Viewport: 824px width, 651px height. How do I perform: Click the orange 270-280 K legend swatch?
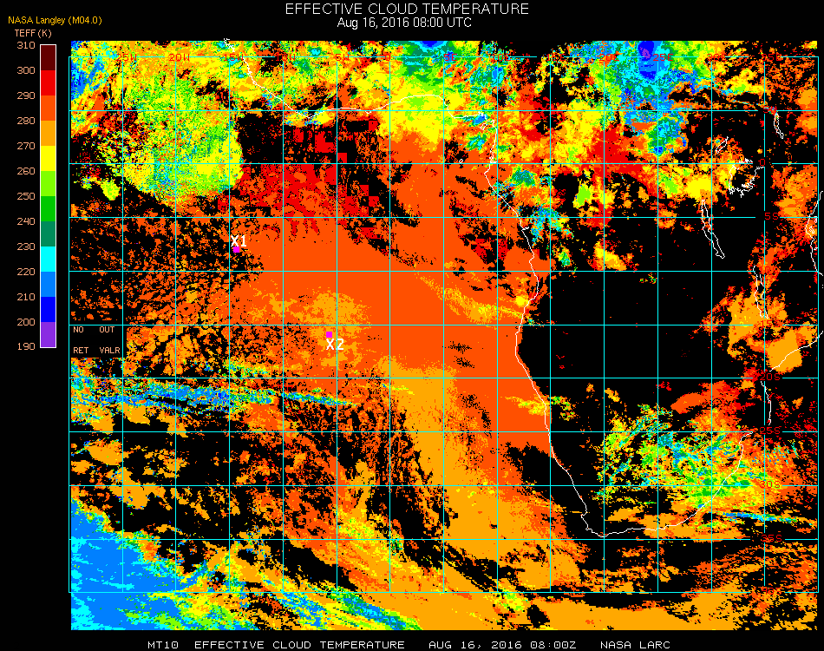click(48, 133)
